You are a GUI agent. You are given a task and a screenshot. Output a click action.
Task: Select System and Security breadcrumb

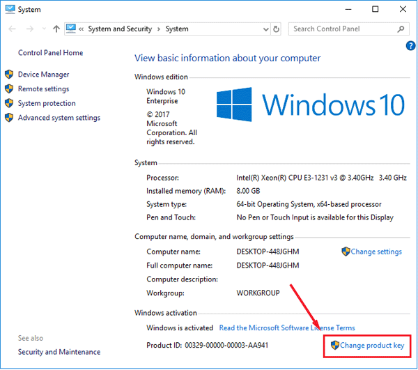[120, 29]
